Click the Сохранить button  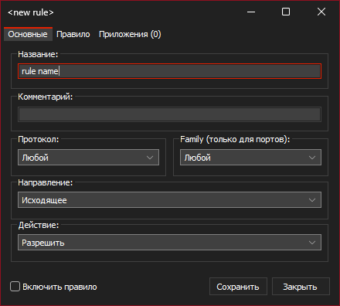click(x=238, y=287)
